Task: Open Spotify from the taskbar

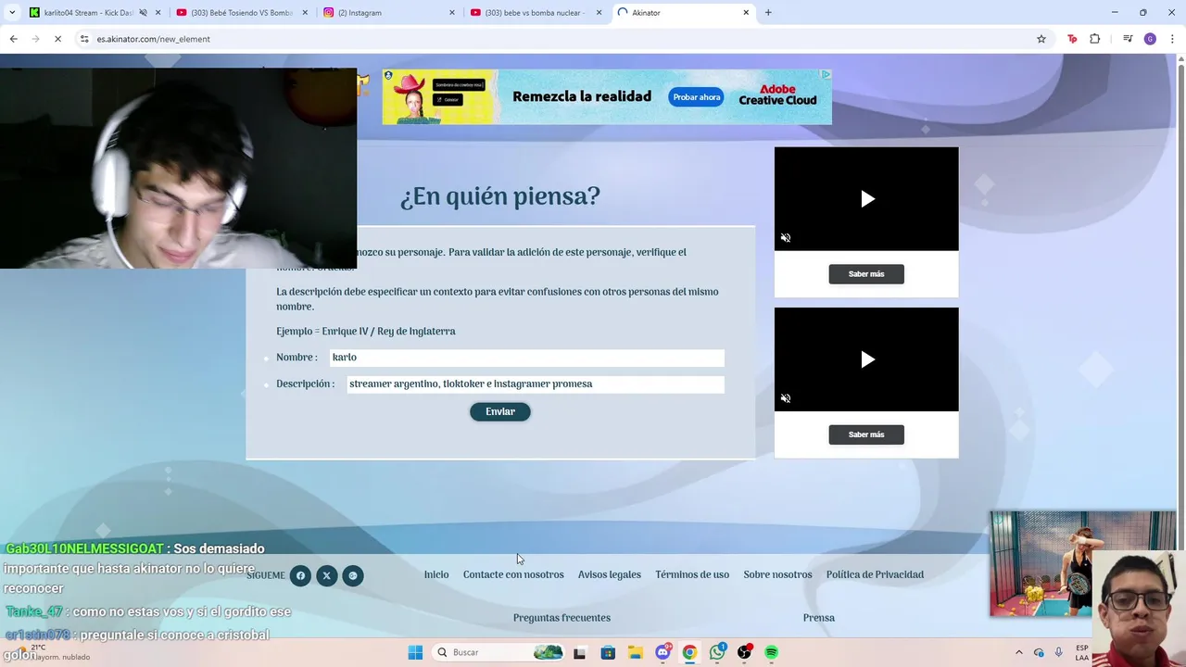Action: (x=771, y=652)
